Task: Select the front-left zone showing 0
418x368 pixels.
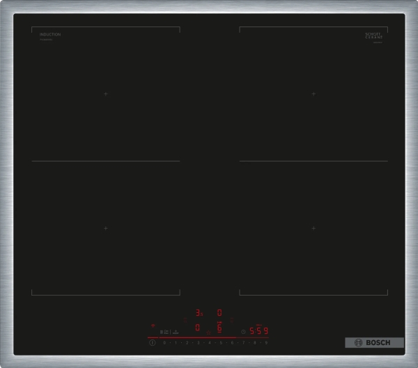Action: [x=198, y=327]
